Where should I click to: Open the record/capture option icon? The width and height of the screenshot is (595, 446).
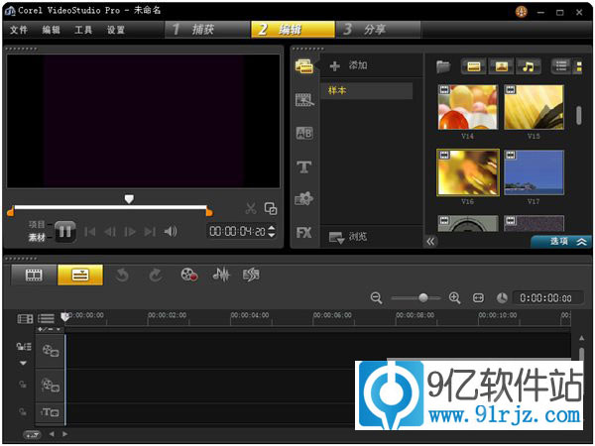tap(189, 275)
